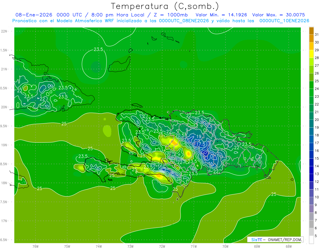Screen dimensions: 324x250
Task: Pick the color bar swatch between 29 and 30
Action: pos(311,46)
